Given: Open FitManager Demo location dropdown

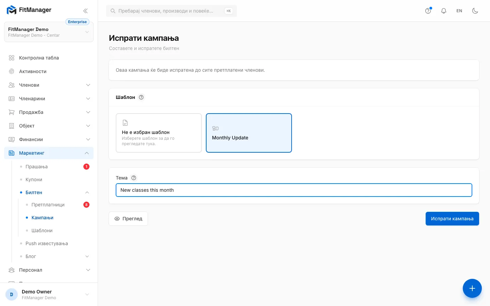Looking at the screenshot, I should [x=49, y=32].
